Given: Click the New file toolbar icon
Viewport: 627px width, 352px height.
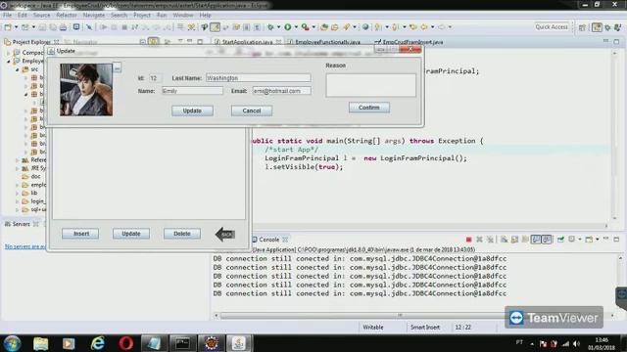Looking at the screenshot, I should (8, 27).
